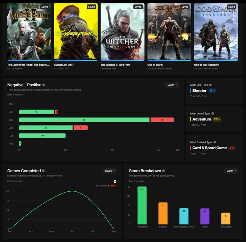Viewport: 246px width, 242px height.
Task: Click the Simulator genre bar showing 43
Action: tap(226, 219)
